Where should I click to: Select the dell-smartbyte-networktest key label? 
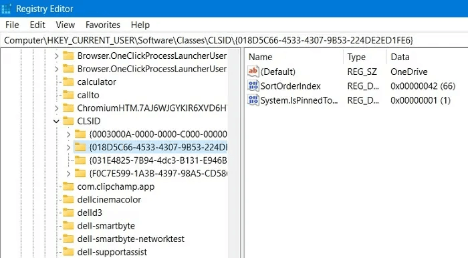tap(131, 239)
